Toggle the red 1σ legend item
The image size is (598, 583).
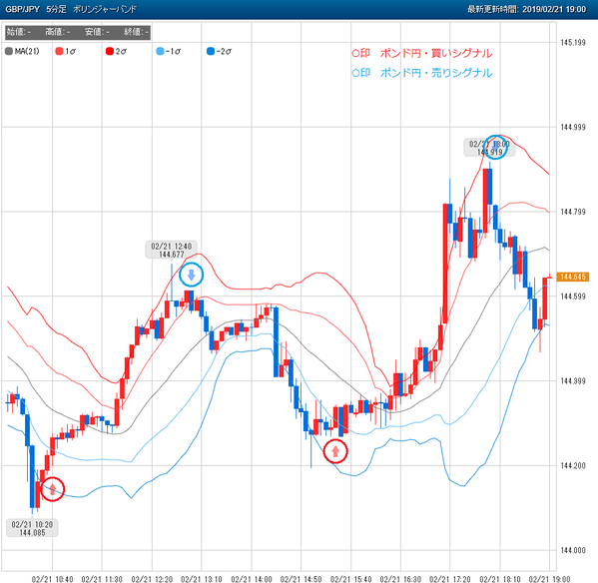click(x=65, y=51)
